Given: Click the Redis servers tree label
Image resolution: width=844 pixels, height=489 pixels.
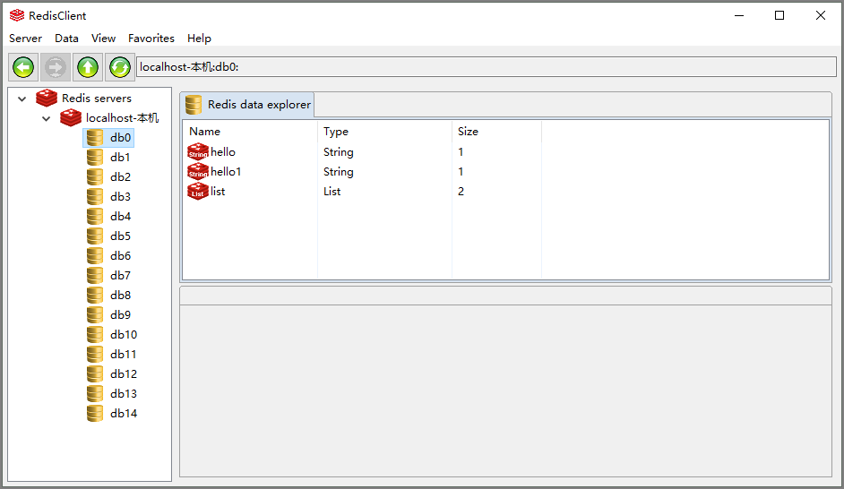Looking at the screenshot, I should pos(97,98).
